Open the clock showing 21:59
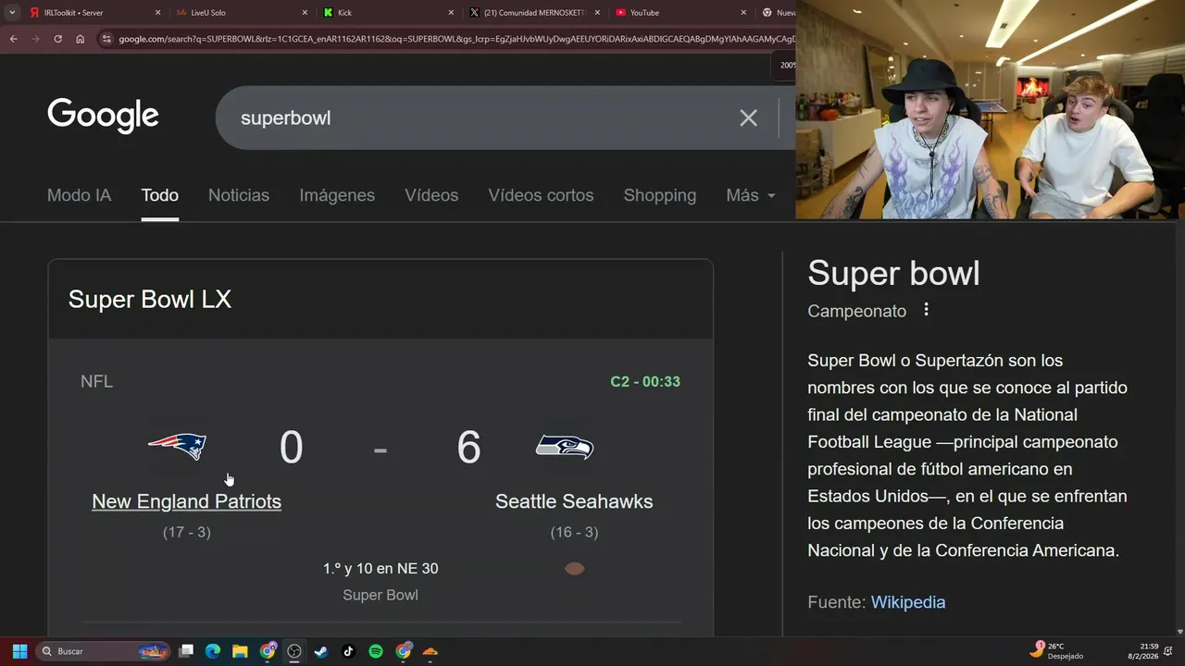This screenshot has height=666, width=1185. pos(1142,650)
